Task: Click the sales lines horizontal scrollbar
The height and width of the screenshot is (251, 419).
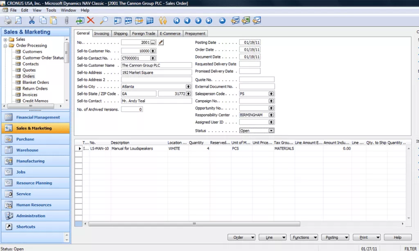Action: click(x=194, y=224)
